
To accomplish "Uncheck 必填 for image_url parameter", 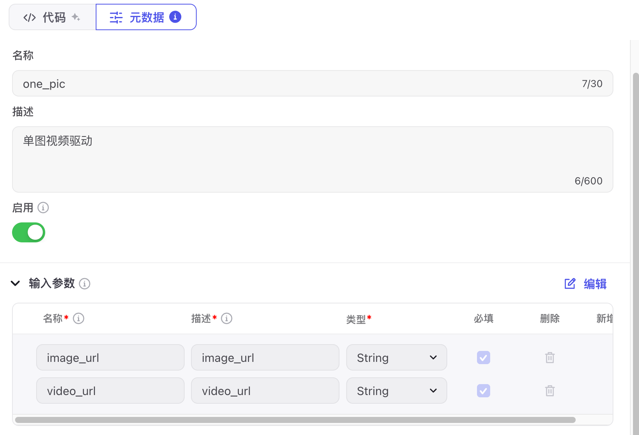I will click(x=483, y=357).
